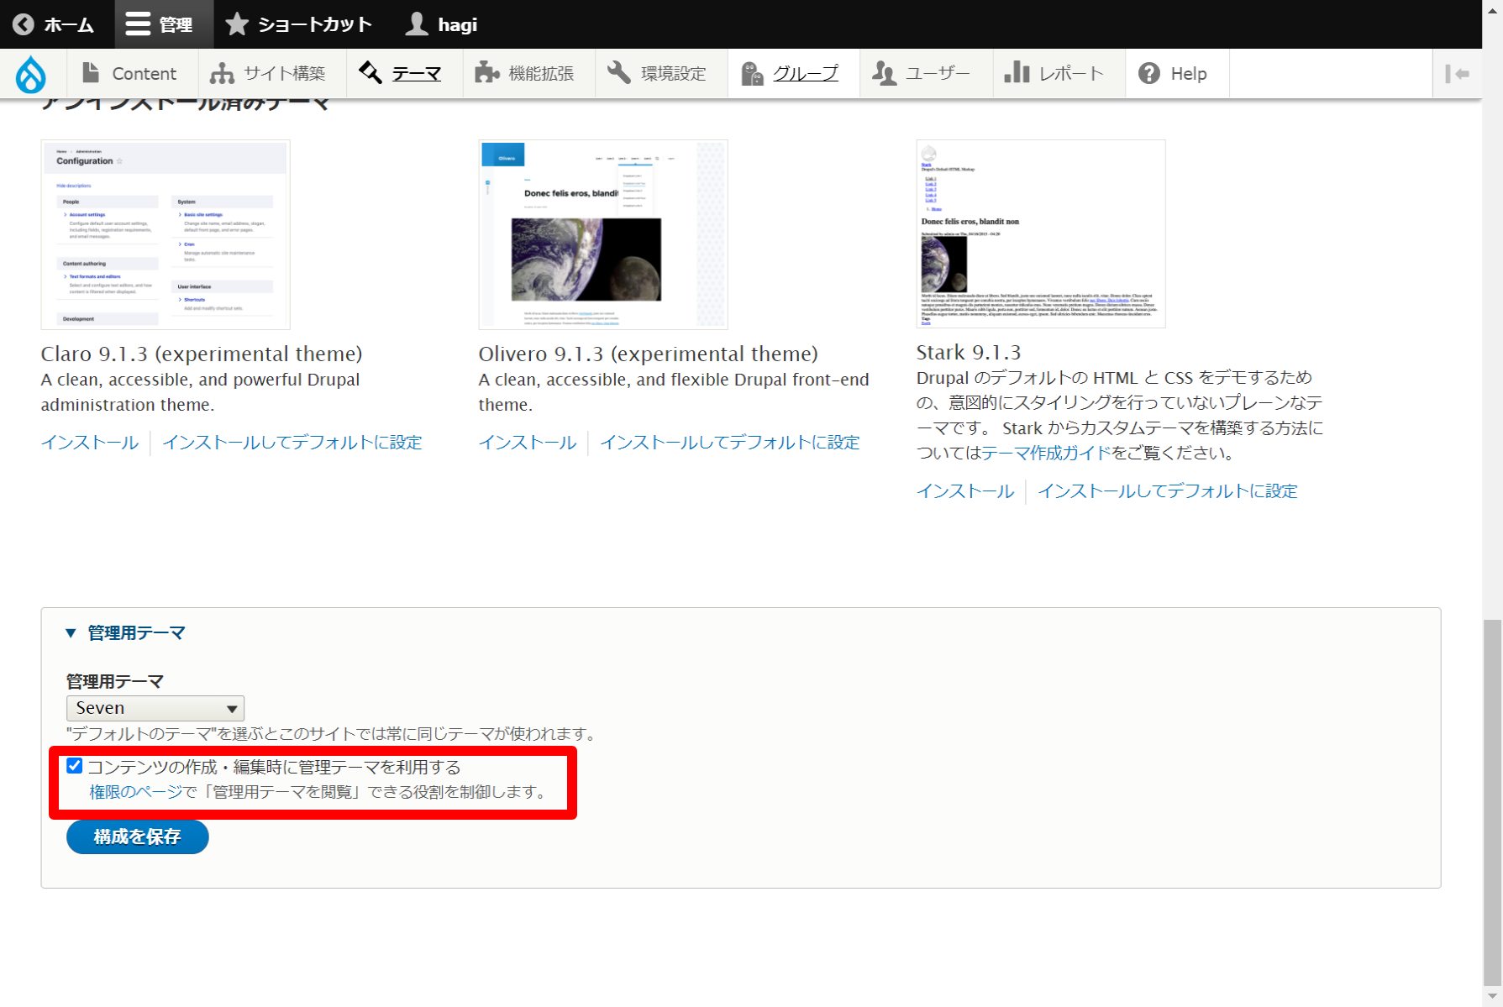Click the ホーム text in top bar

[x=69, y=25]
